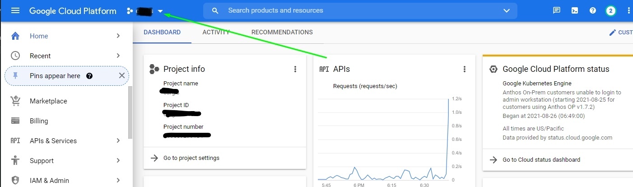This screenshot has width=633, height=187.
Task: Click the Google Cloud Platform logo text
Action: 73,11
